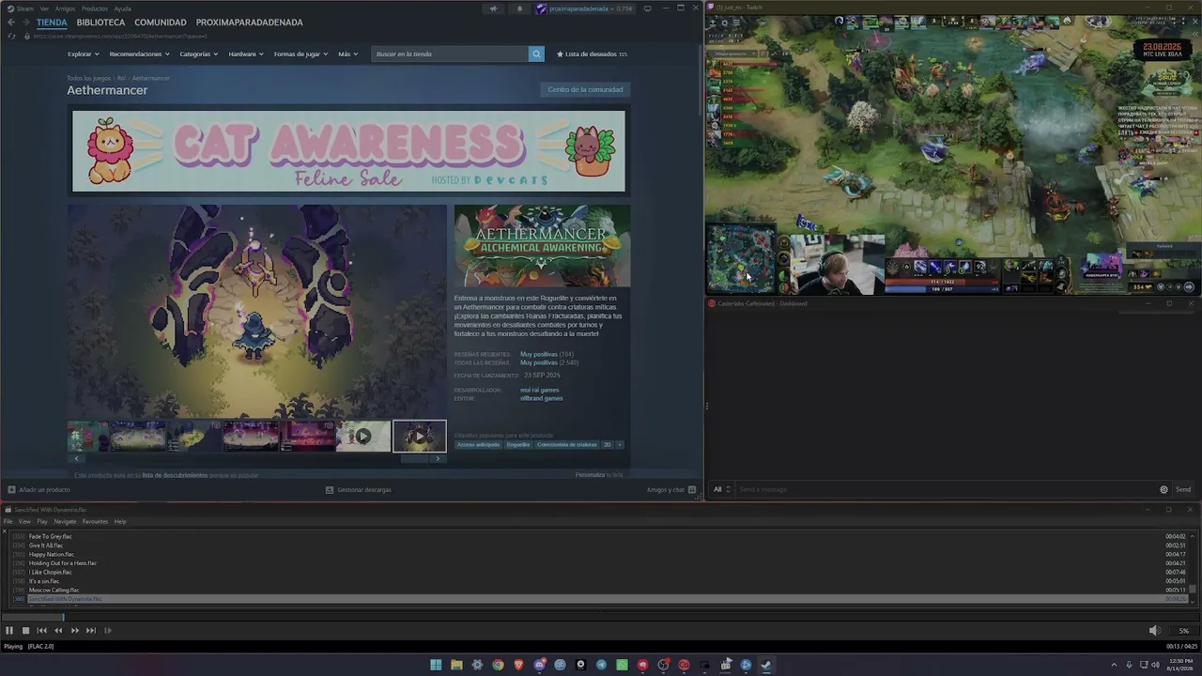Rewind the track in audio player
The width and height of the screenshot is (1202, 676).
58,631
